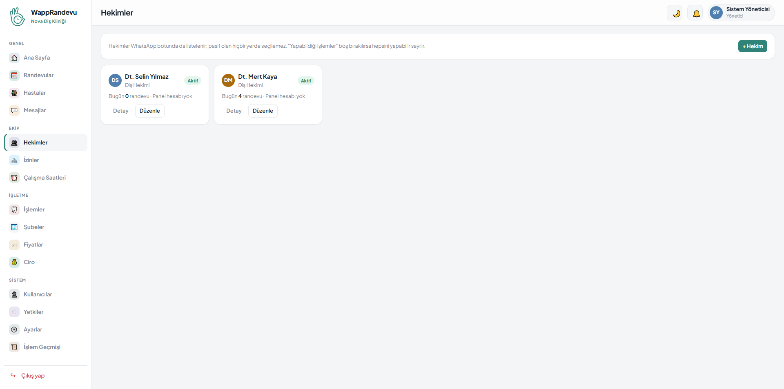Open Ana Sayfa home icon
Image resolution: width=784 pixels, height=389 pixels.
coord(14,58)
